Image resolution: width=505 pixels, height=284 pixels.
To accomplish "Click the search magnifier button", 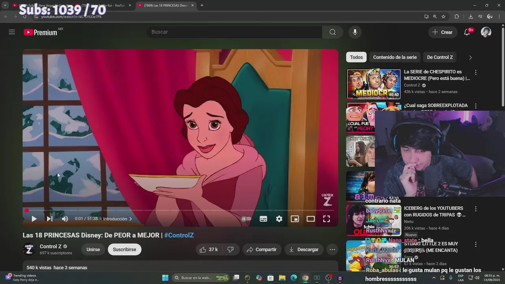I will (333, 32).
